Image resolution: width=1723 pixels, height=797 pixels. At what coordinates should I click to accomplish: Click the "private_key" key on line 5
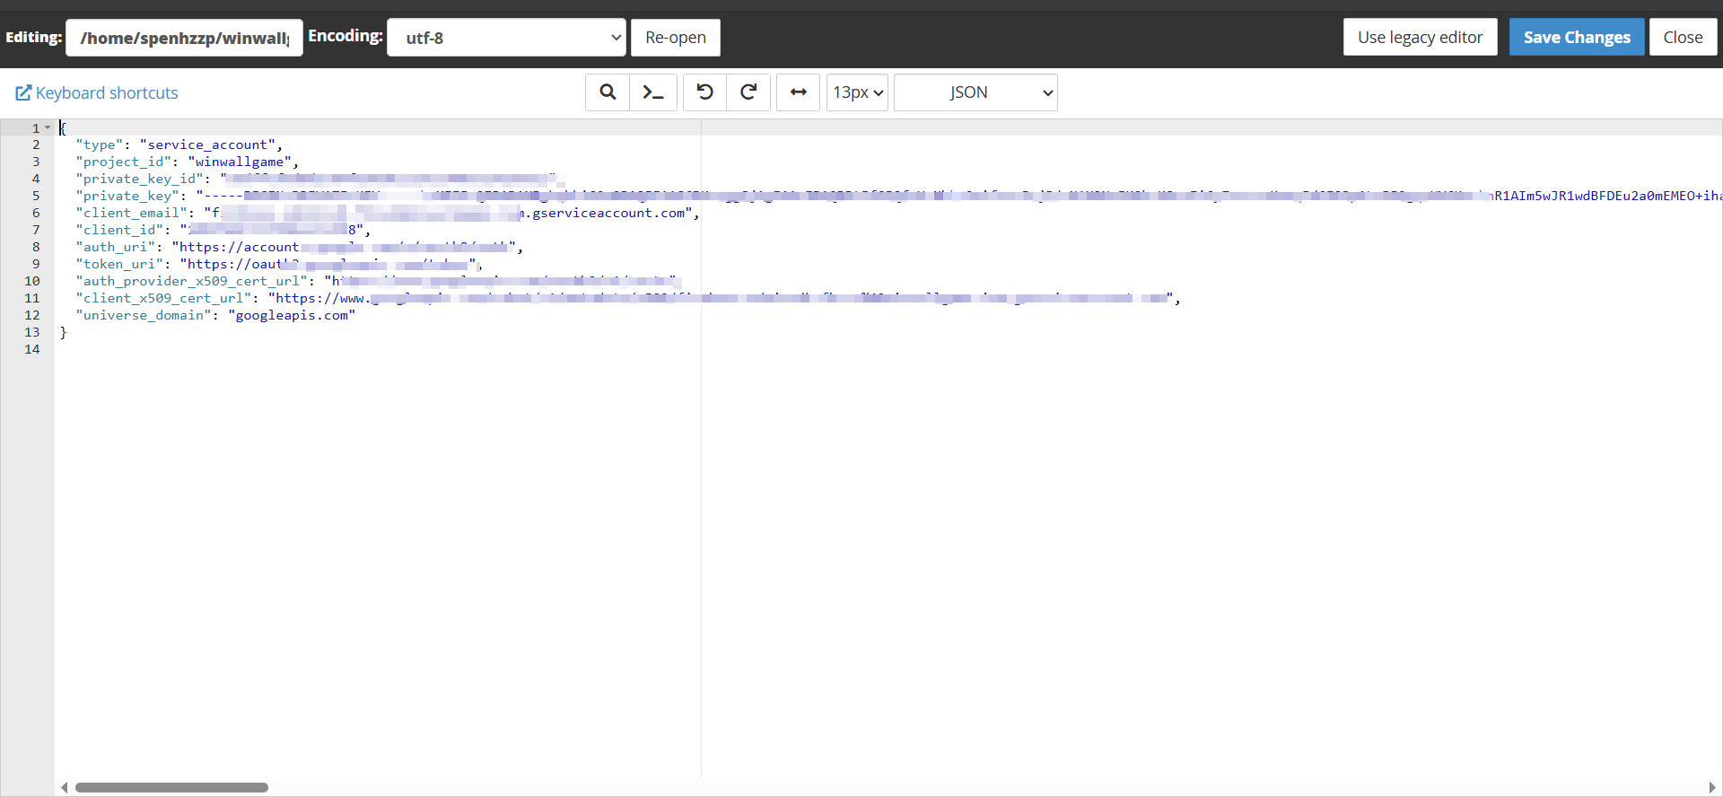127,196
